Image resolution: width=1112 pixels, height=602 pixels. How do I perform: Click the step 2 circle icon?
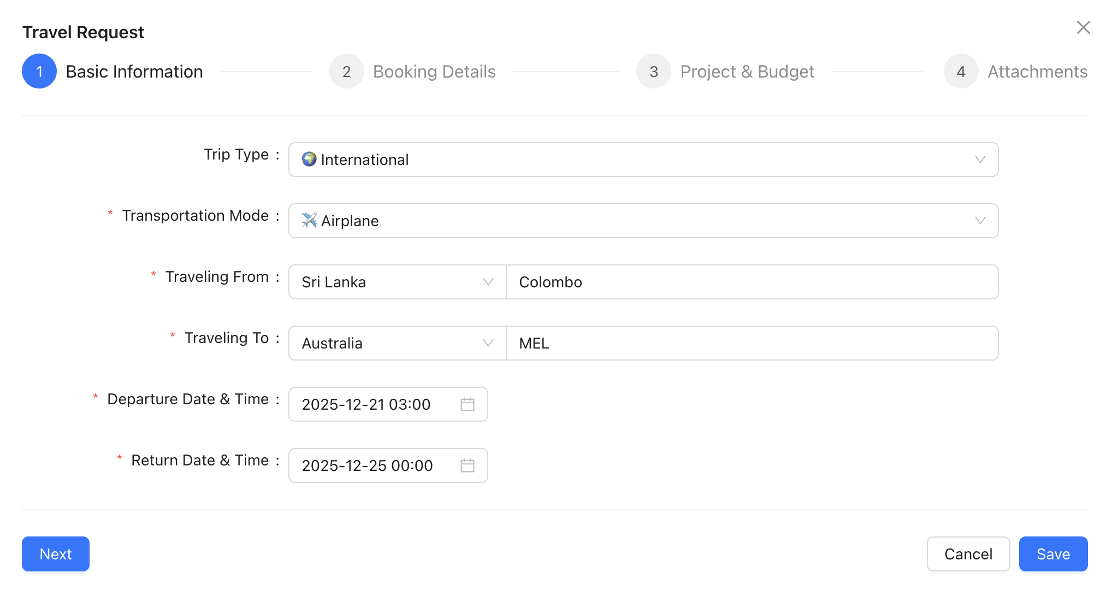click(346, 72)
